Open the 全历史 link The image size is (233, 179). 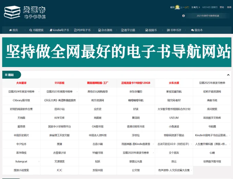coord(98,109)
